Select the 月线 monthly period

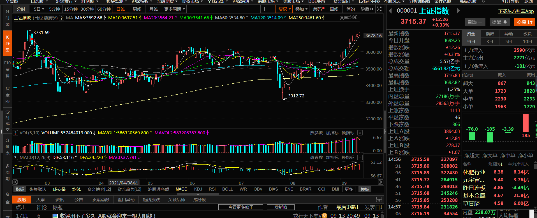coord(154,9)
